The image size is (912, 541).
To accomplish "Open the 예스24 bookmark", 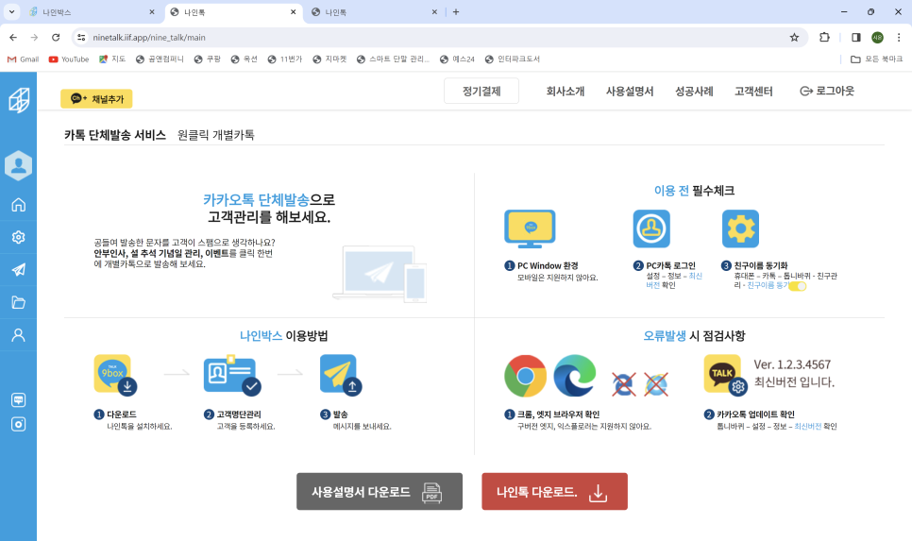I will pyautogui.click(x=457, y=59).
